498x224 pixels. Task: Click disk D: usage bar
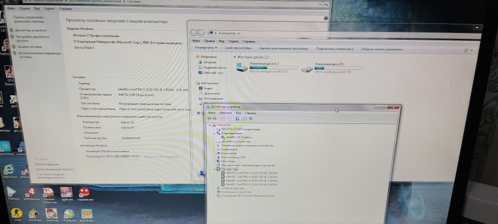click(339, 68)
